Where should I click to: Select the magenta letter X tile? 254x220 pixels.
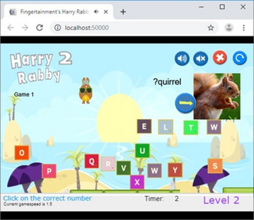pos(137,182)
